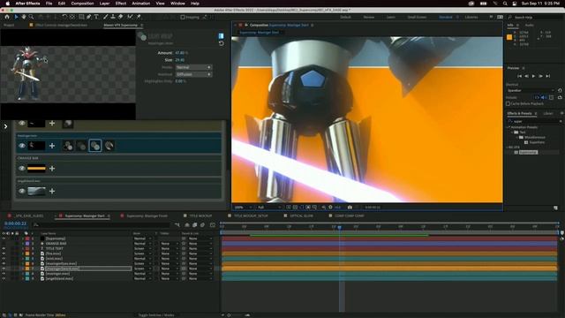Click First Frame button in Preview panel
Screen dimensions: 565x318
(x=519, y=76)
